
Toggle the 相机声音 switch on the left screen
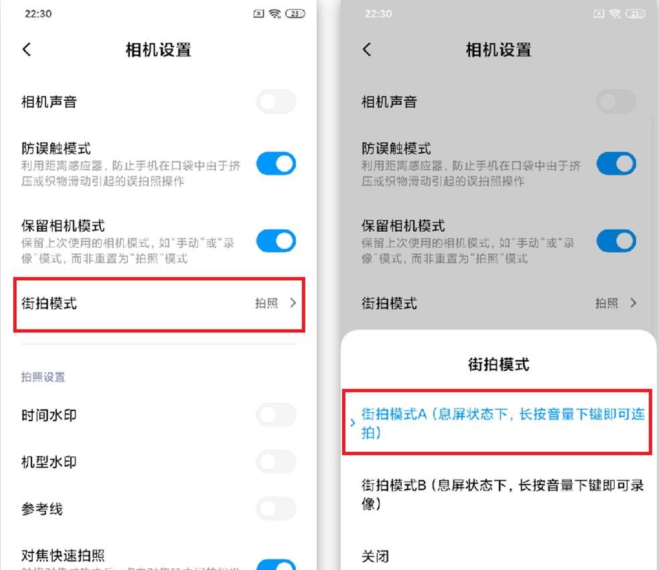pos(276,101)
